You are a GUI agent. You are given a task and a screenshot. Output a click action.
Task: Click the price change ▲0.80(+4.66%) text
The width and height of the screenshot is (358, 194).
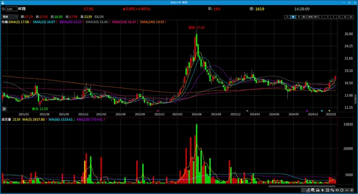pyautogui.click(x=136, y=9)
